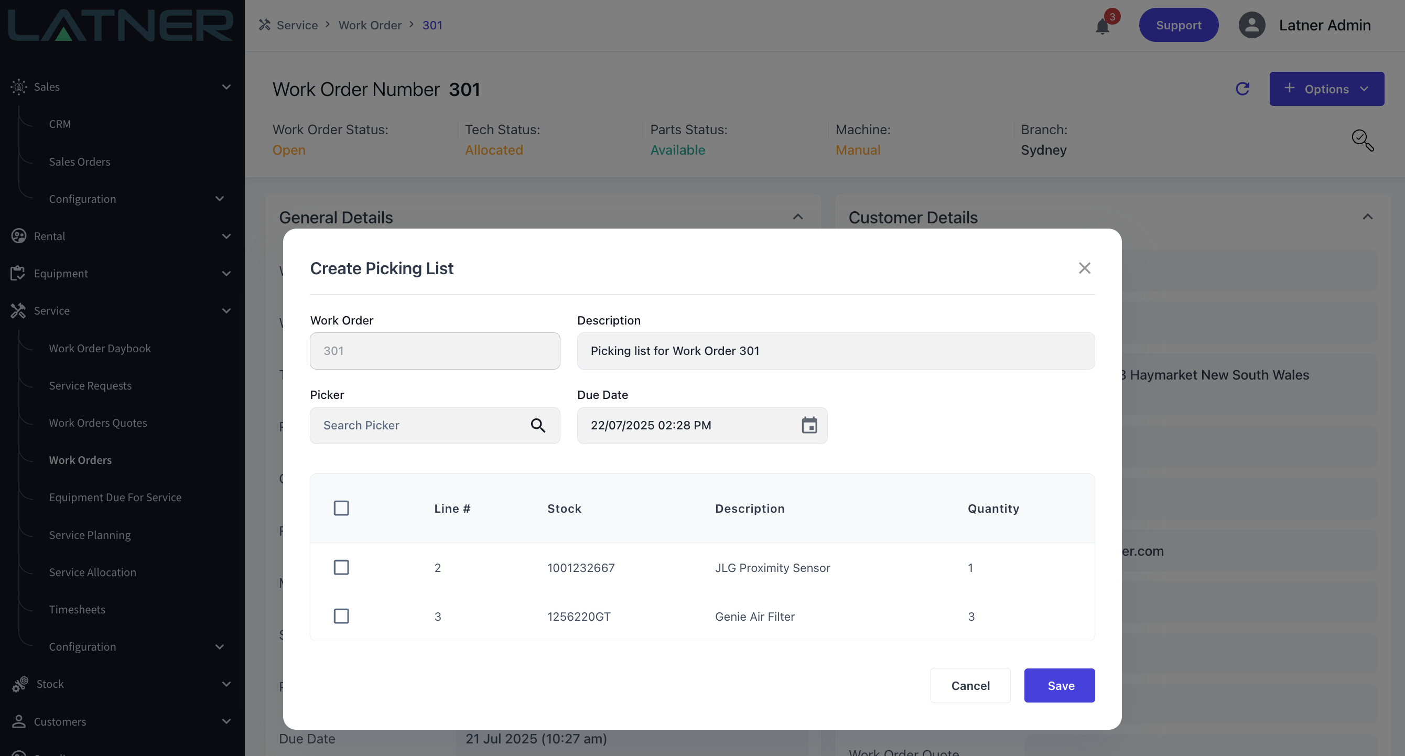Click the Latner Admin avatar icon
This screenshot has width=1405, height=756.
1252,25
